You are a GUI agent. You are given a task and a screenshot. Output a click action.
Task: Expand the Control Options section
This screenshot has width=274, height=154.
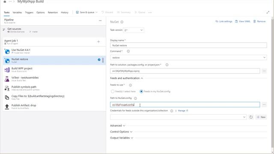pos(121,132)
